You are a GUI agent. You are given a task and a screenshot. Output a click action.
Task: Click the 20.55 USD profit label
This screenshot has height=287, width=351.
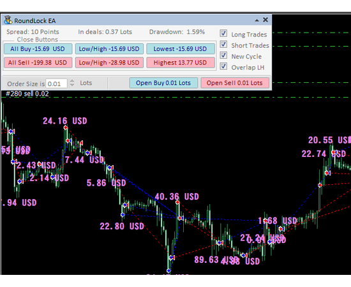tap(329, 140)
